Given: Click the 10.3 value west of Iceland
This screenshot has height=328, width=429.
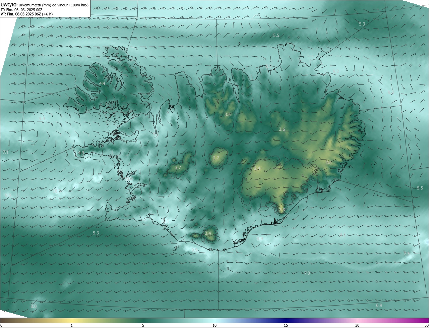Looking at the screenshot, I should click(57, 191).
